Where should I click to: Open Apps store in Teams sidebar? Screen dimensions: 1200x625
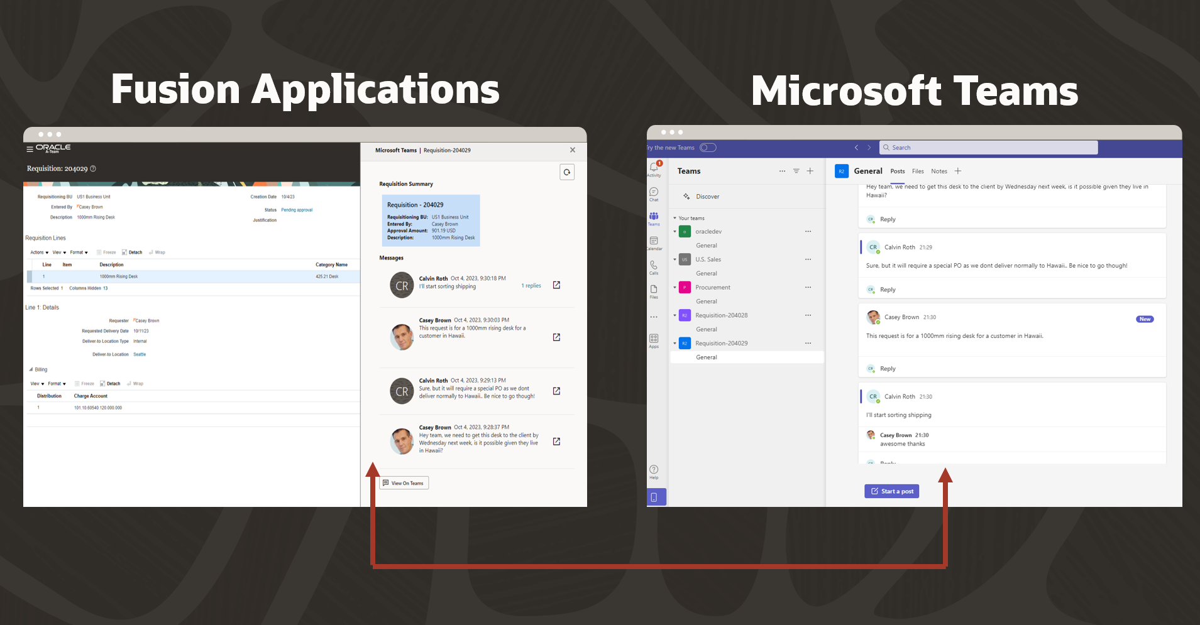point(654,341)
